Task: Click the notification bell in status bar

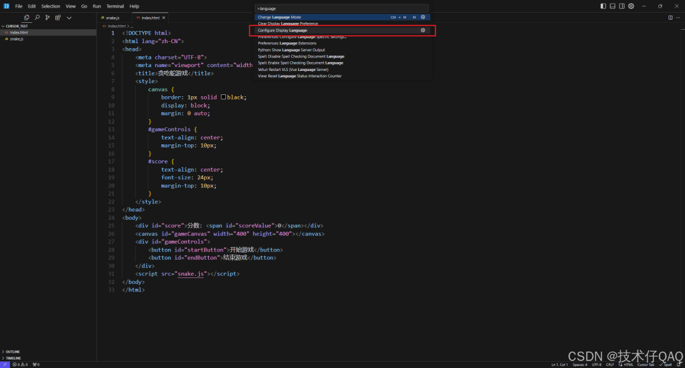Action: click(679, 364)
